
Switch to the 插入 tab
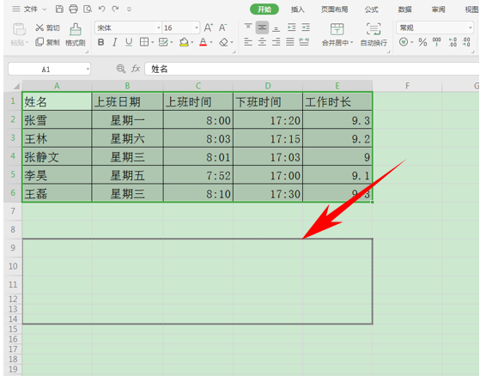298,9
